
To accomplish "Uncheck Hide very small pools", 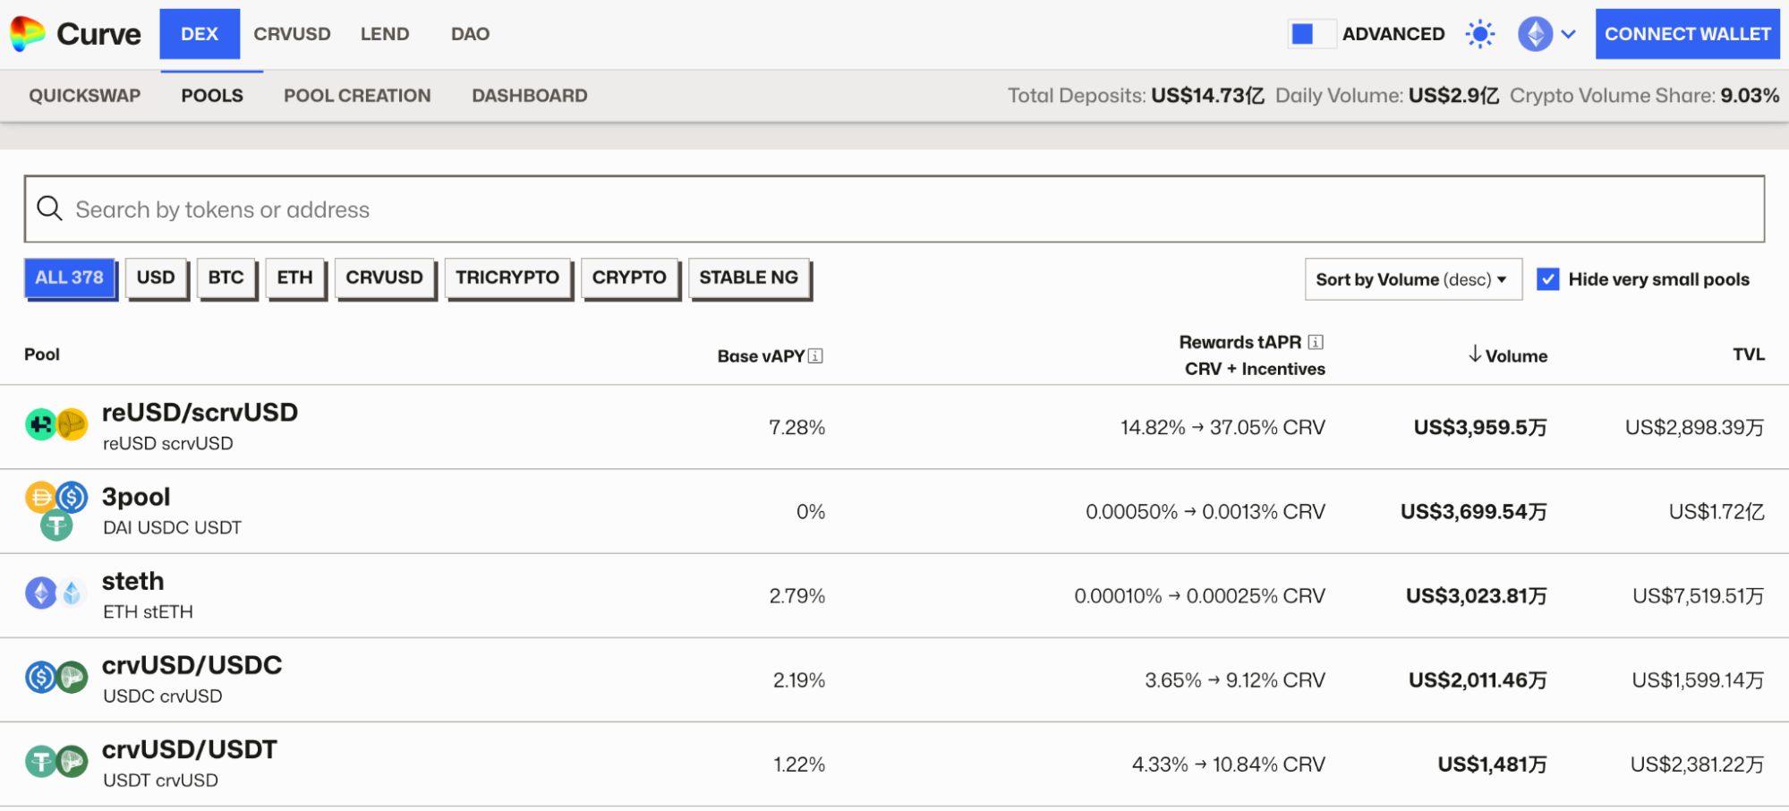I will (1547, 279).
